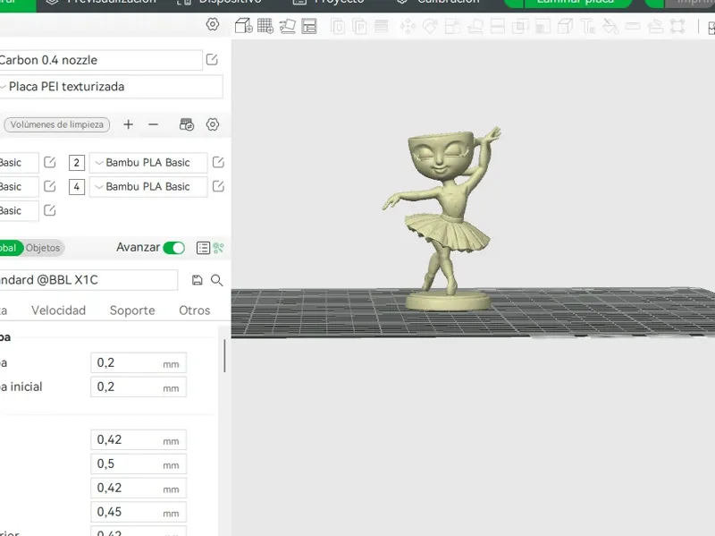Image resolution: width=715 pixels, height=536 pixels.
Task: Select the Scale tool icon
Action: point(452,27)
